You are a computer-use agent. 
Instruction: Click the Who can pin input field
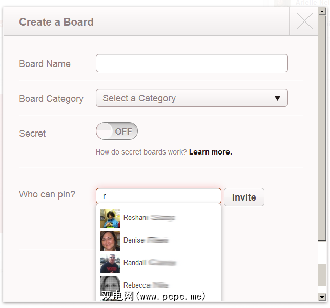[x=158, y=196]
